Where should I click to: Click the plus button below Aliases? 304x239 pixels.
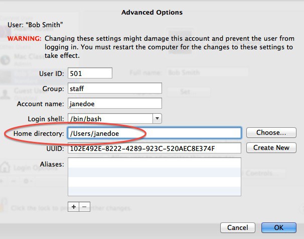point(74,207)
